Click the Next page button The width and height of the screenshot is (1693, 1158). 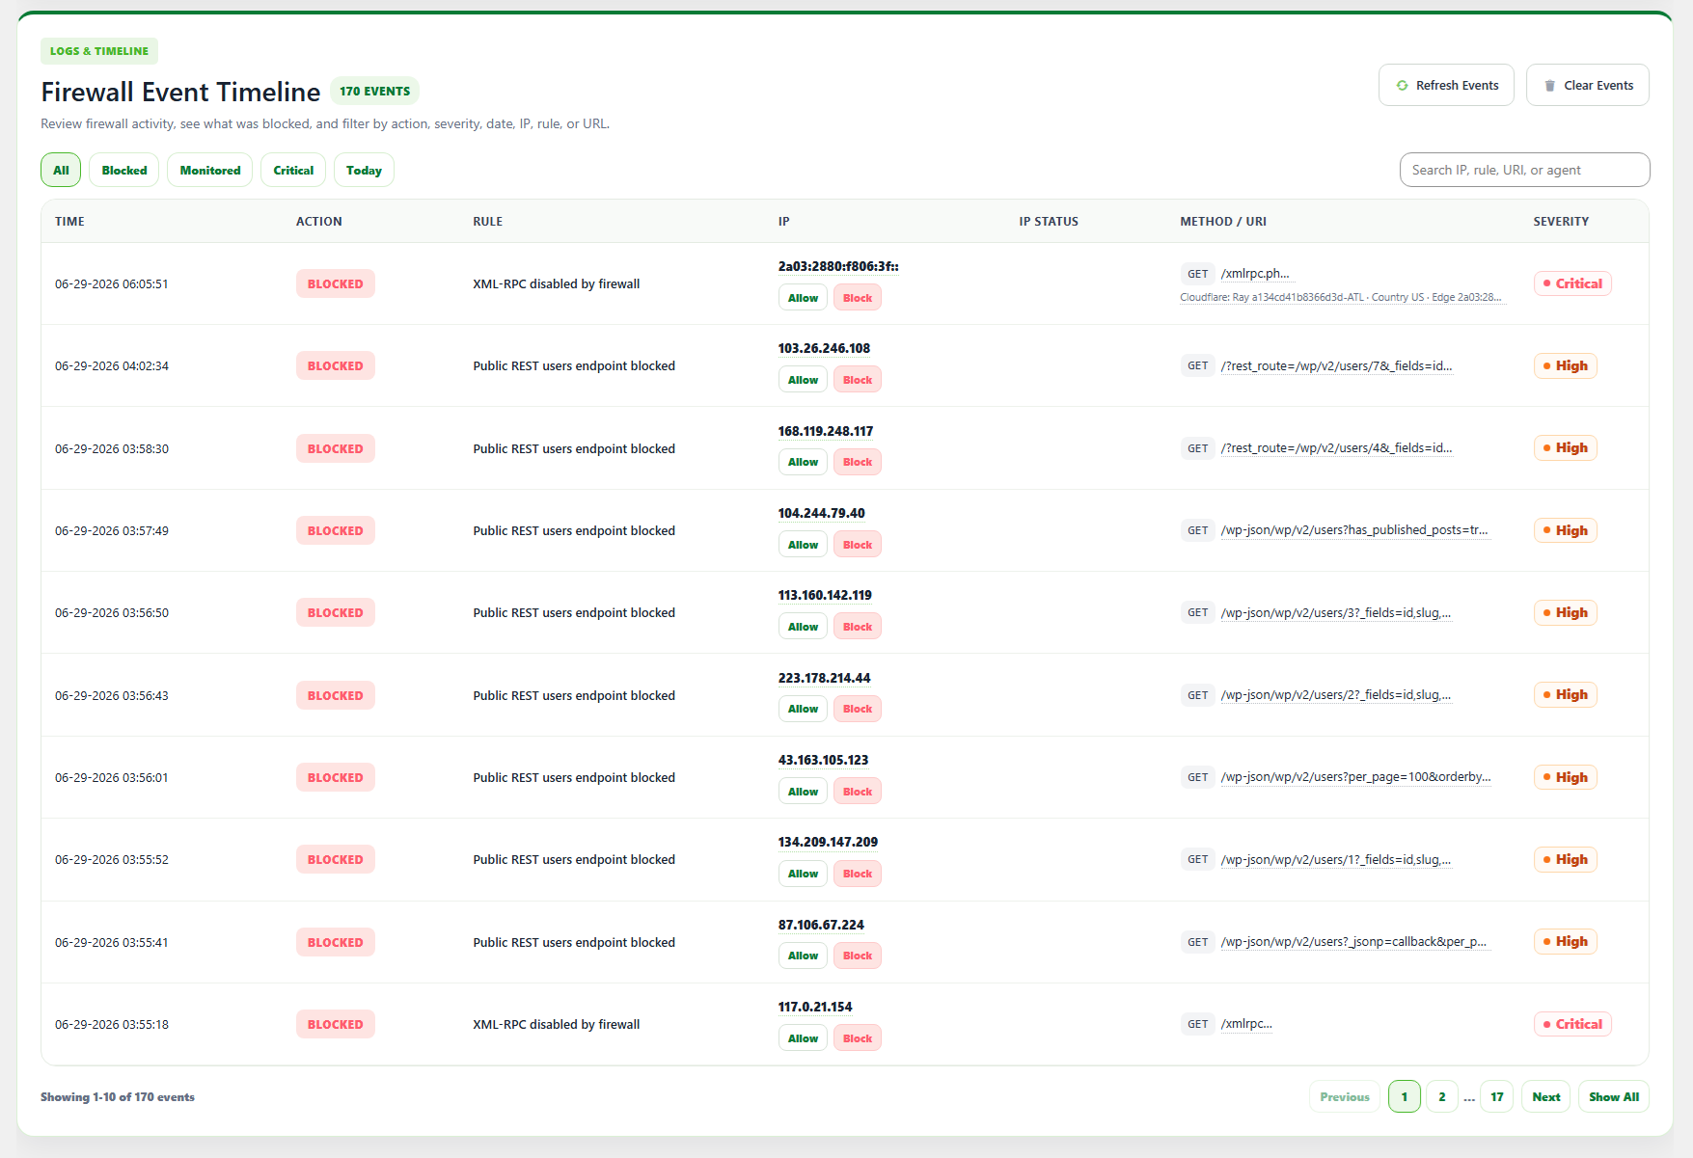[1546, 1096]
